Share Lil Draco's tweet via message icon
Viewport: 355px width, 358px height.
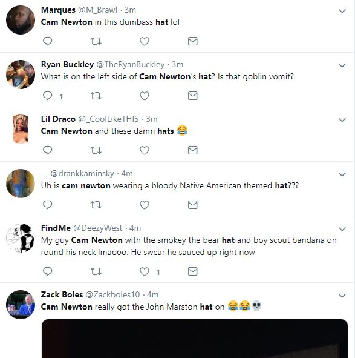[x=193, y=150]
